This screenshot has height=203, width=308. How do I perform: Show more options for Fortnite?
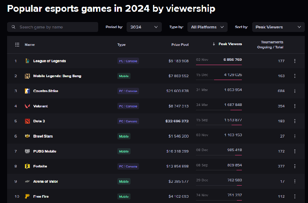click(x=294, y=166)
